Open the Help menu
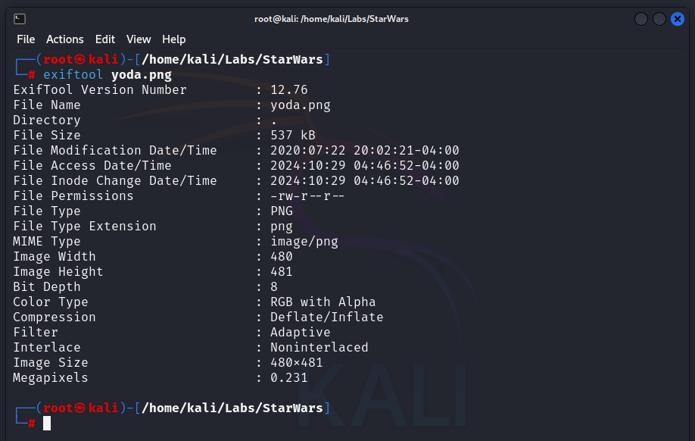This screenshot has width=695, height=441. pyautogui.click(x=174, y=39)
